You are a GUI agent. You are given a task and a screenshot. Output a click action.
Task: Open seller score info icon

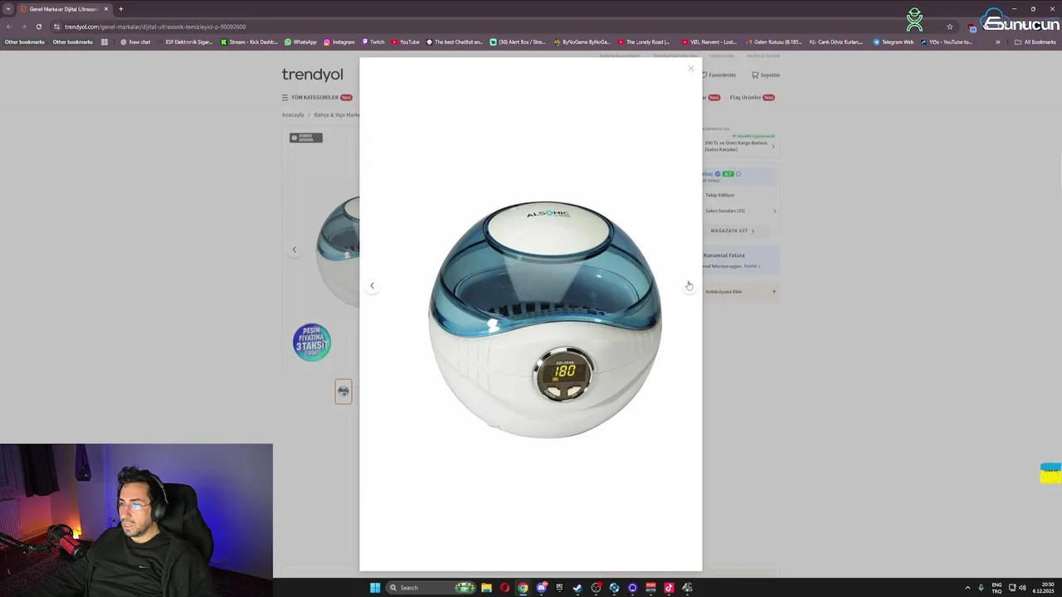tap(738, 174)
